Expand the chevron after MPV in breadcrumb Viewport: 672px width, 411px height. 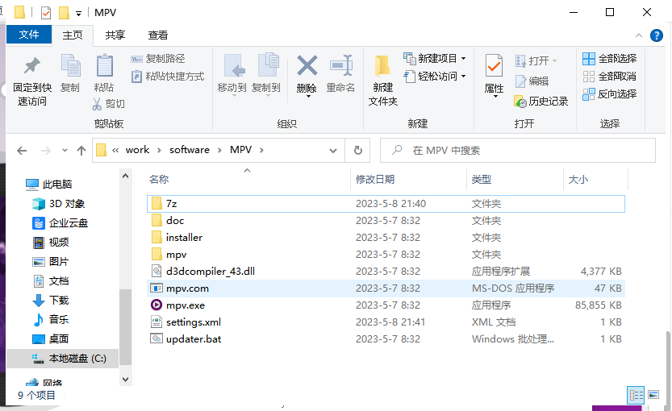pyautogui.click(x=261, y=150)
